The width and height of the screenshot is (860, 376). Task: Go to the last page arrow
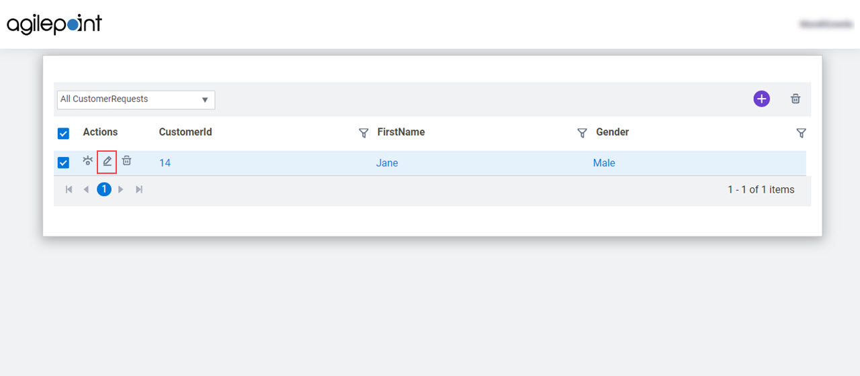point(139,189)
